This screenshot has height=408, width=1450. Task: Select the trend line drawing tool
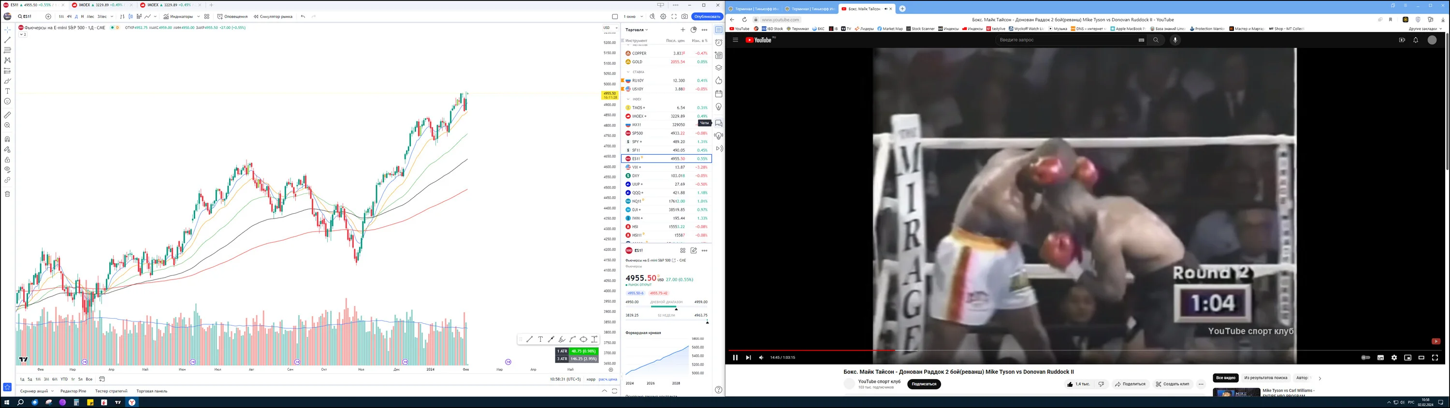click(7, 40)
